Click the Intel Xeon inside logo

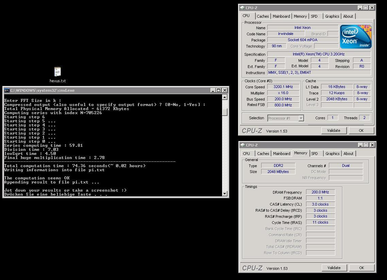coord(355,37)
